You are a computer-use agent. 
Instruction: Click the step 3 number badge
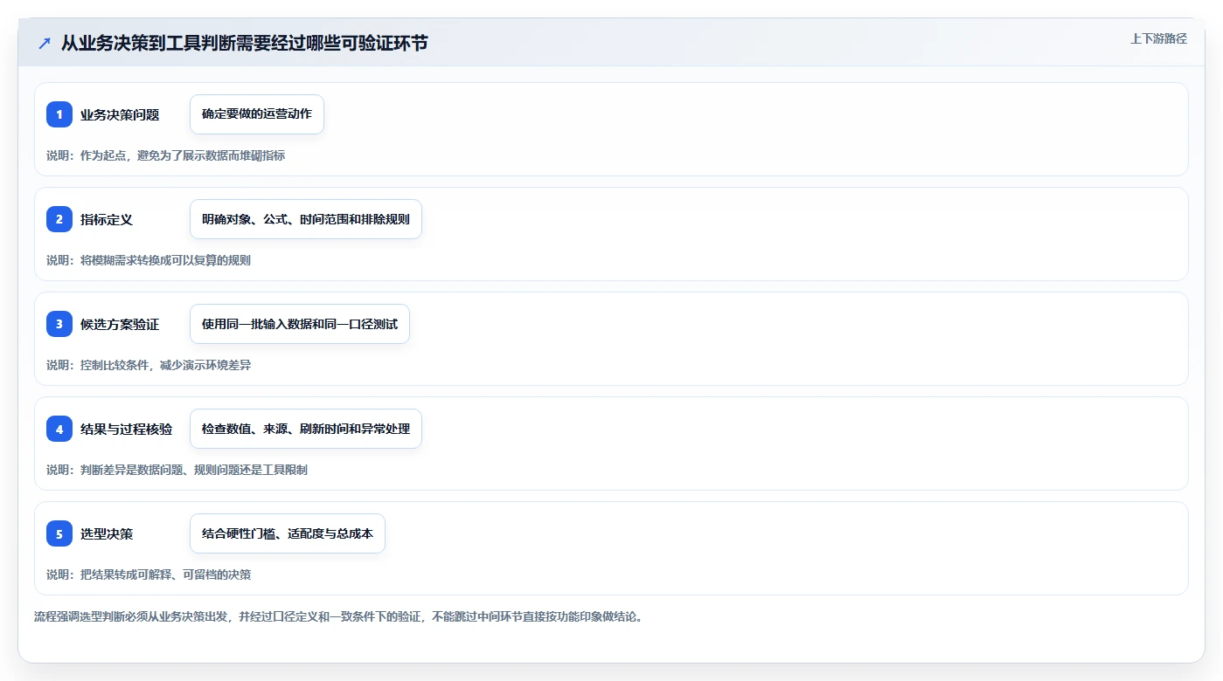click(x=59, y=324)
